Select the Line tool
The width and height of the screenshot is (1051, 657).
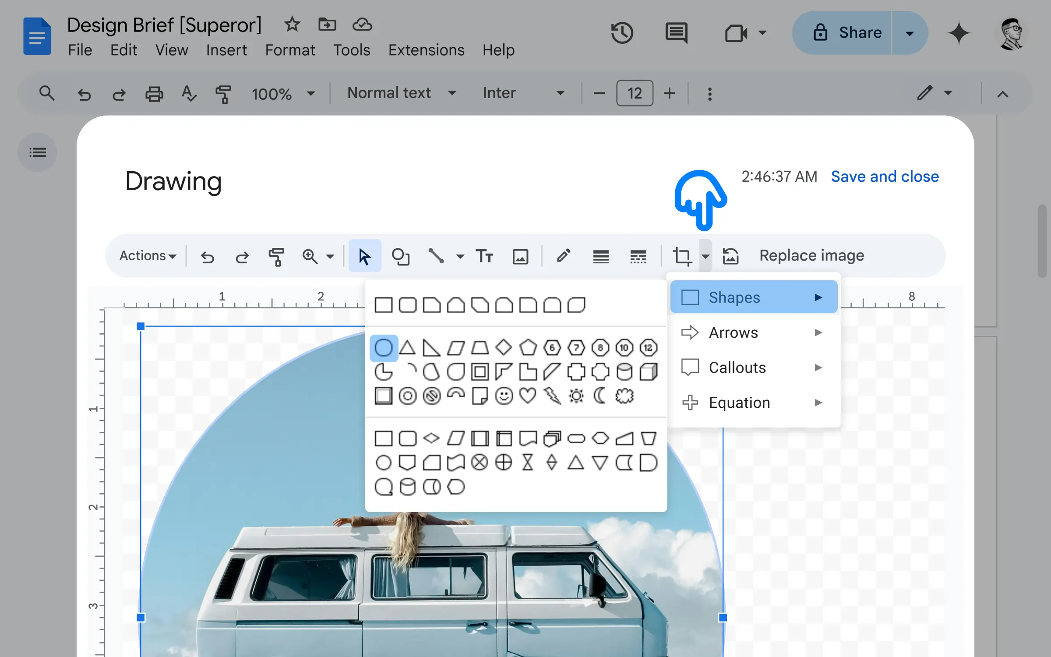point(436,256)
